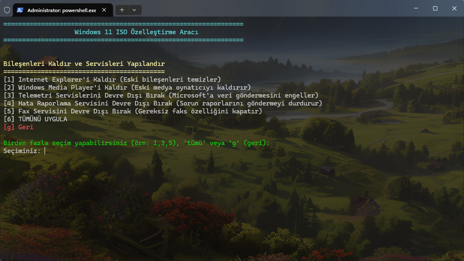Image resolution: width=464 pixels, height=261 pixels.
Task: Click option [1] Internet Explorer'i Kaldır
Action: [x=112, y=80]
